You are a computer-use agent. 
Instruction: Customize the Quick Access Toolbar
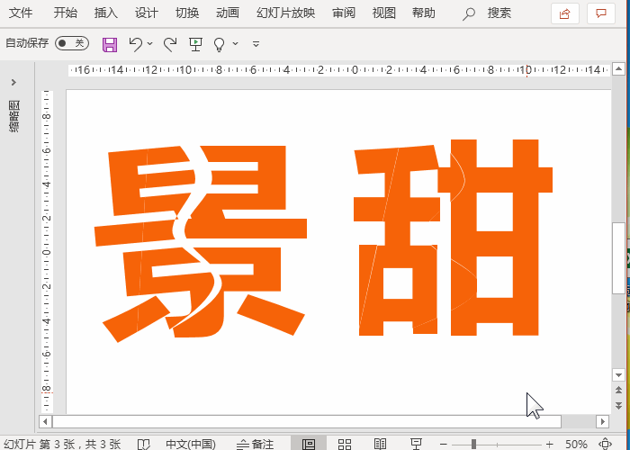point(256,44)
